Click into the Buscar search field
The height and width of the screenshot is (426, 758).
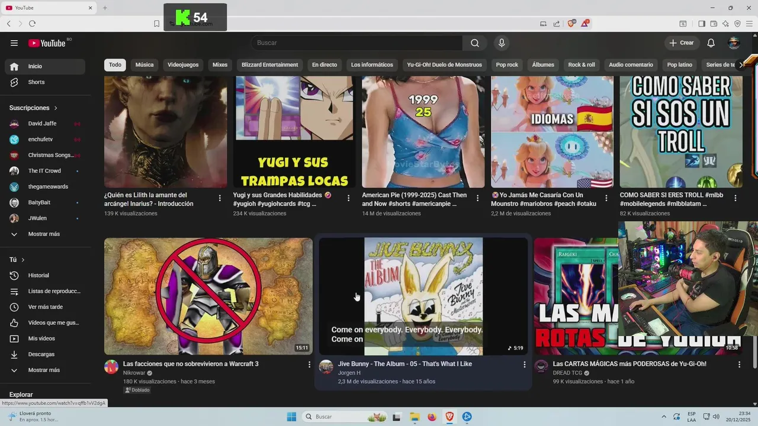click(x=357, y=43)
